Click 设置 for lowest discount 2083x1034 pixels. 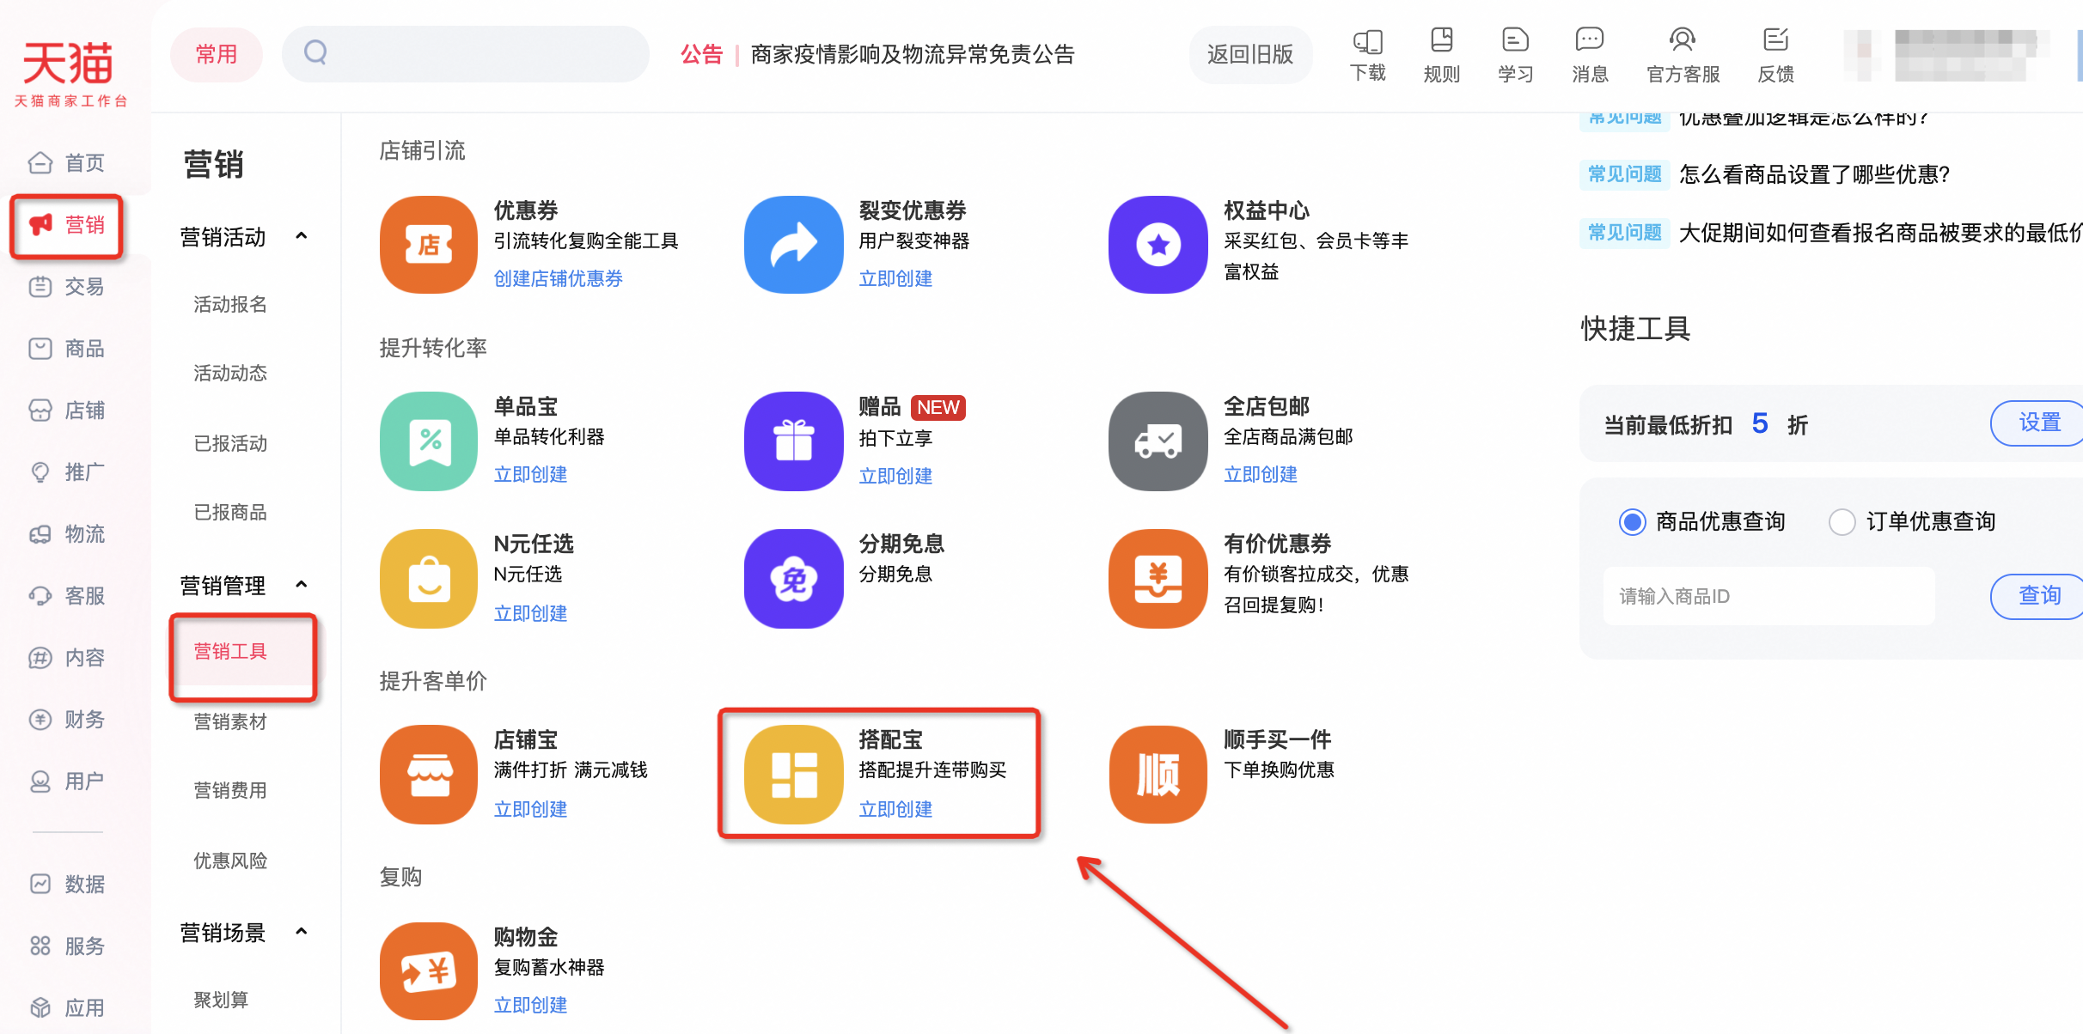(x=2038, y=423)
